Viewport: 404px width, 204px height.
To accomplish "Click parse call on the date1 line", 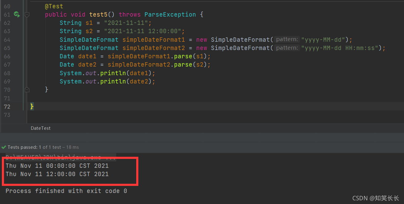I will coord(183,56).
